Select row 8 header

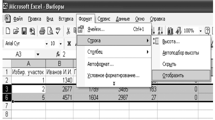pyautogui.click(x=7, y=114)
